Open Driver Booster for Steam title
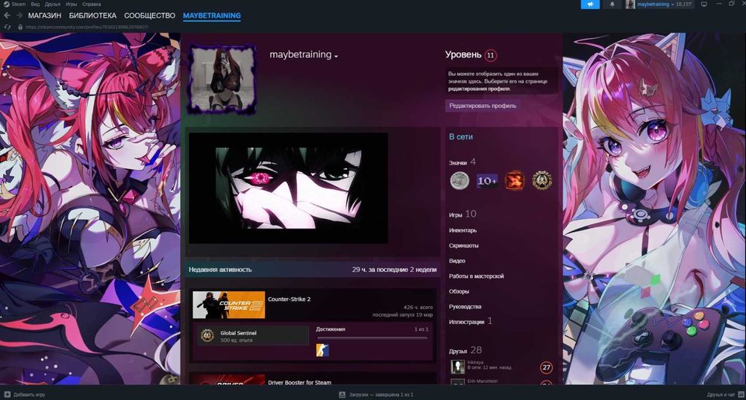Viewport: 746px width, 400px height. click(299, 382)
